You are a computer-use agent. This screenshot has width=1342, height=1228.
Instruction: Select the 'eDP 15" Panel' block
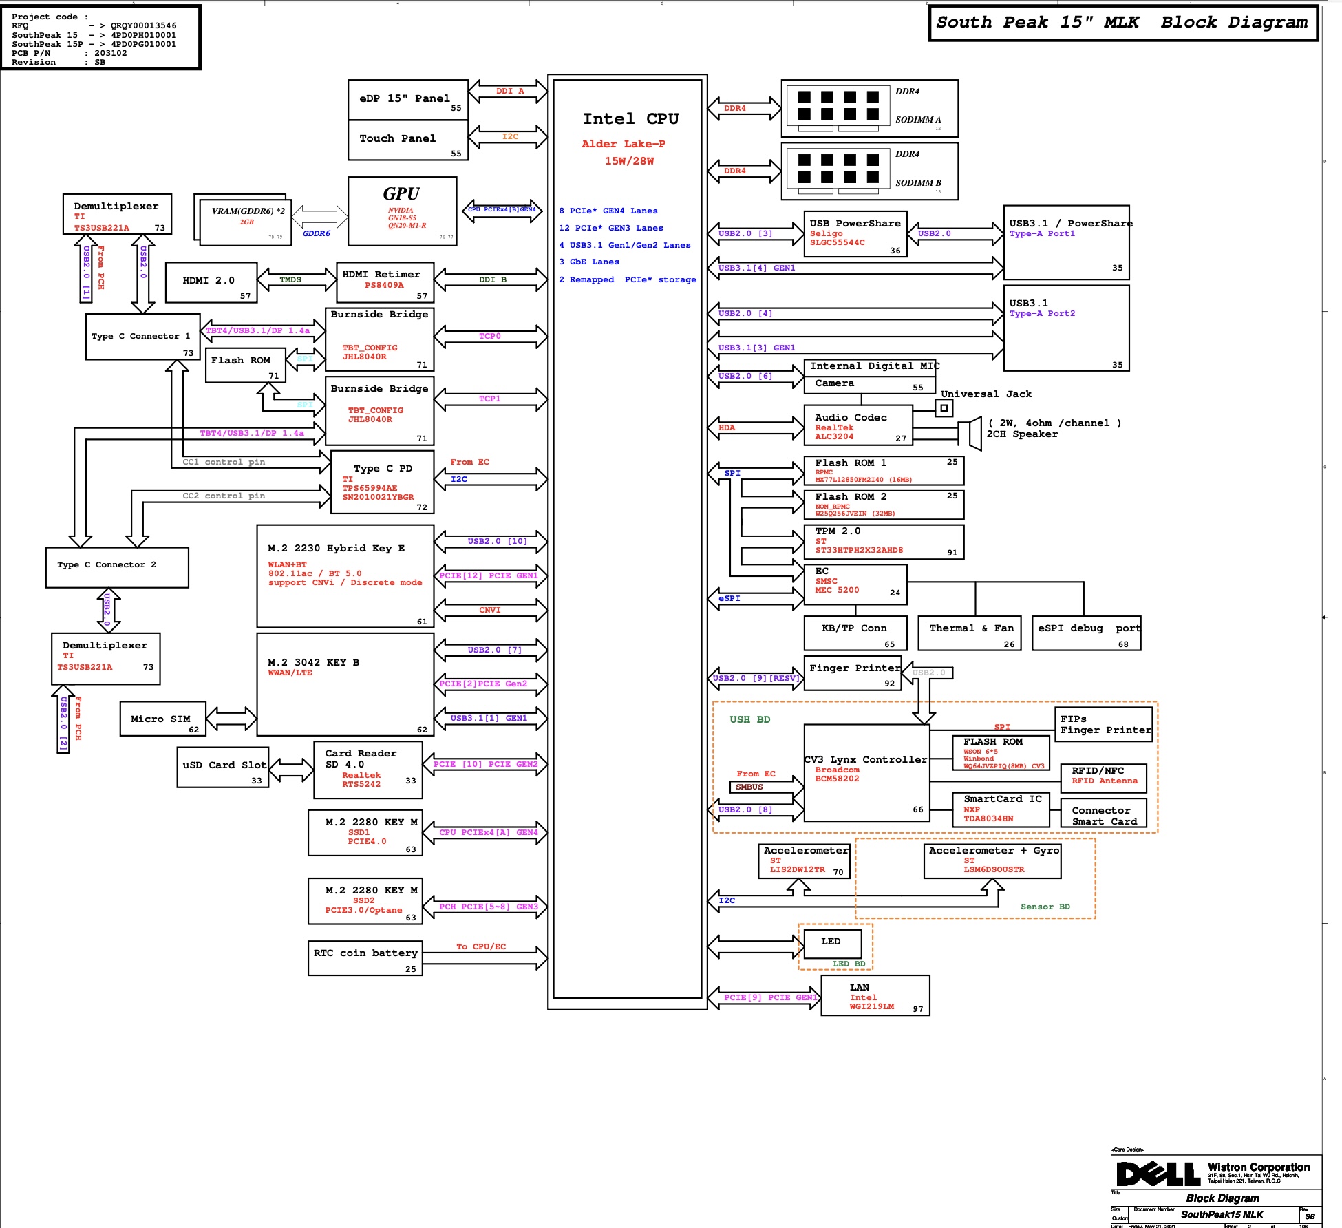408,100
